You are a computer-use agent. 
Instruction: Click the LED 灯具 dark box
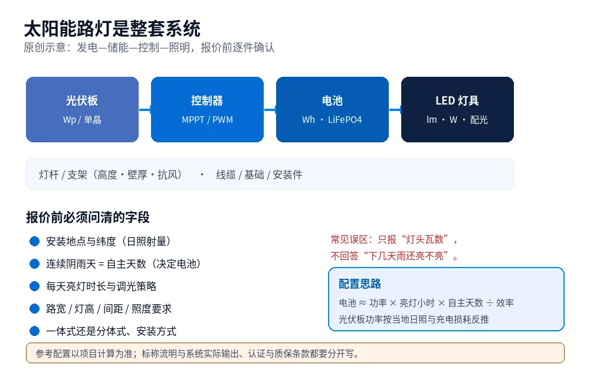point(457,109)
